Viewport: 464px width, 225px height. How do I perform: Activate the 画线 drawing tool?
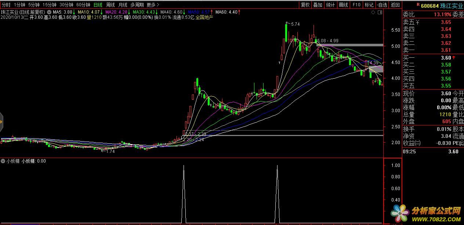343,5
